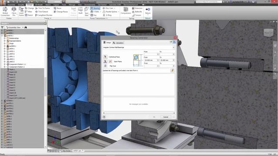278x156 pixels.
Task: Click the Key connection tool
Action: pyautogui.click(x=94, y=15)
